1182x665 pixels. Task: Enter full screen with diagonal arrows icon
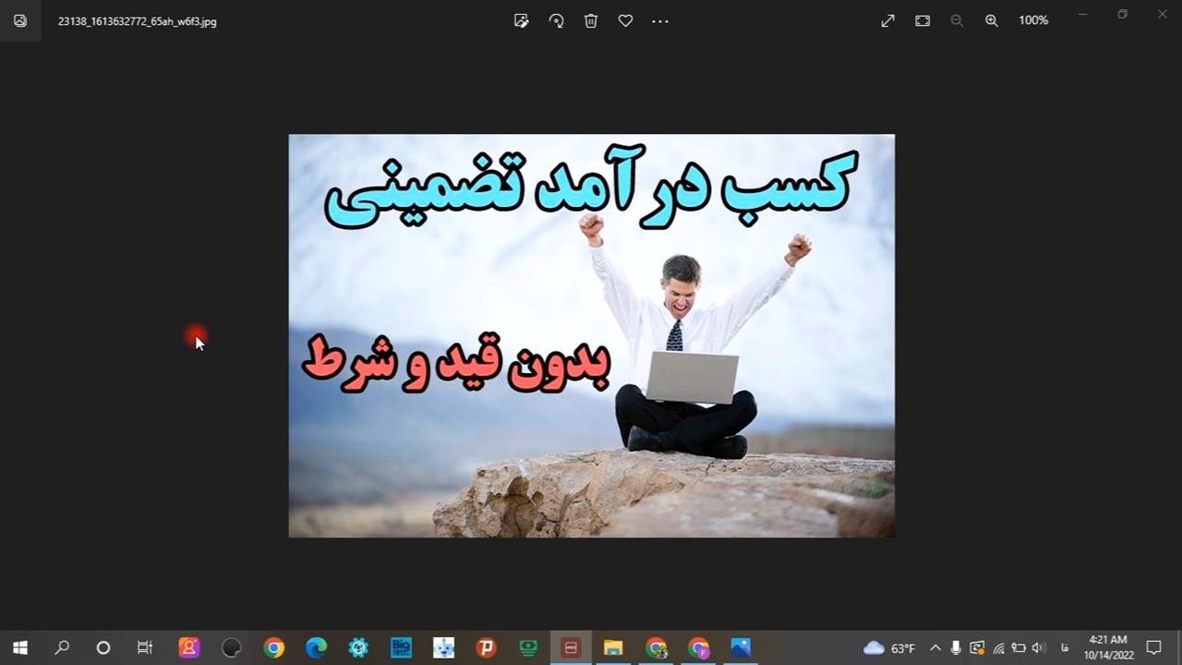click(x=887, y=20)
